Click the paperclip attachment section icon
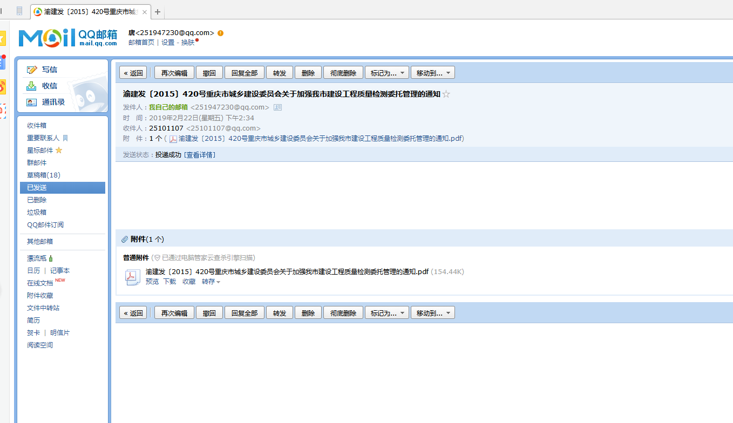 click(125, 239)
